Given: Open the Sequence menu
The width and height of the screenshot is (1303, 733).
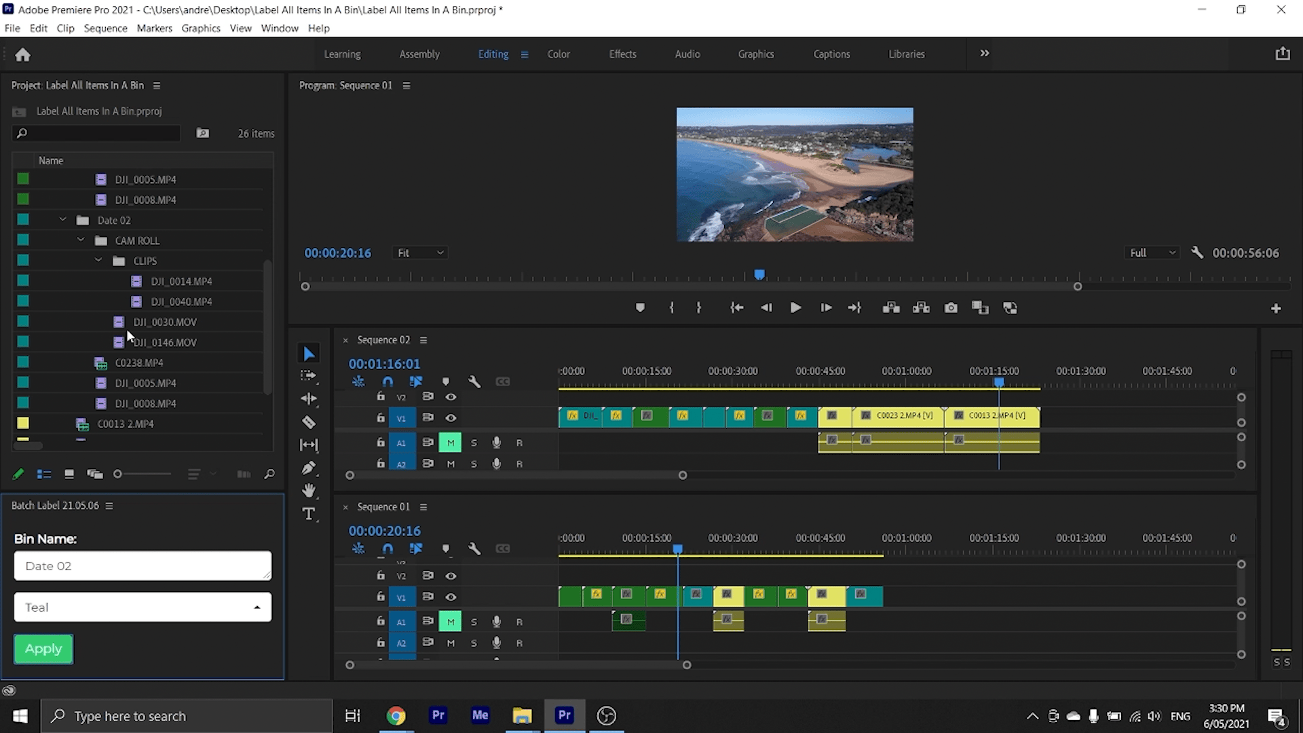Looking at the screenshot, I should [105, 28].
